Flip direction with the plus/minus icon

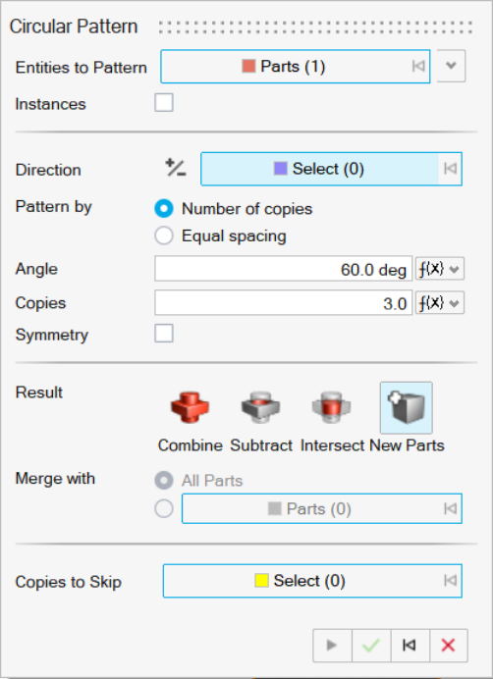tap(176, 168)
